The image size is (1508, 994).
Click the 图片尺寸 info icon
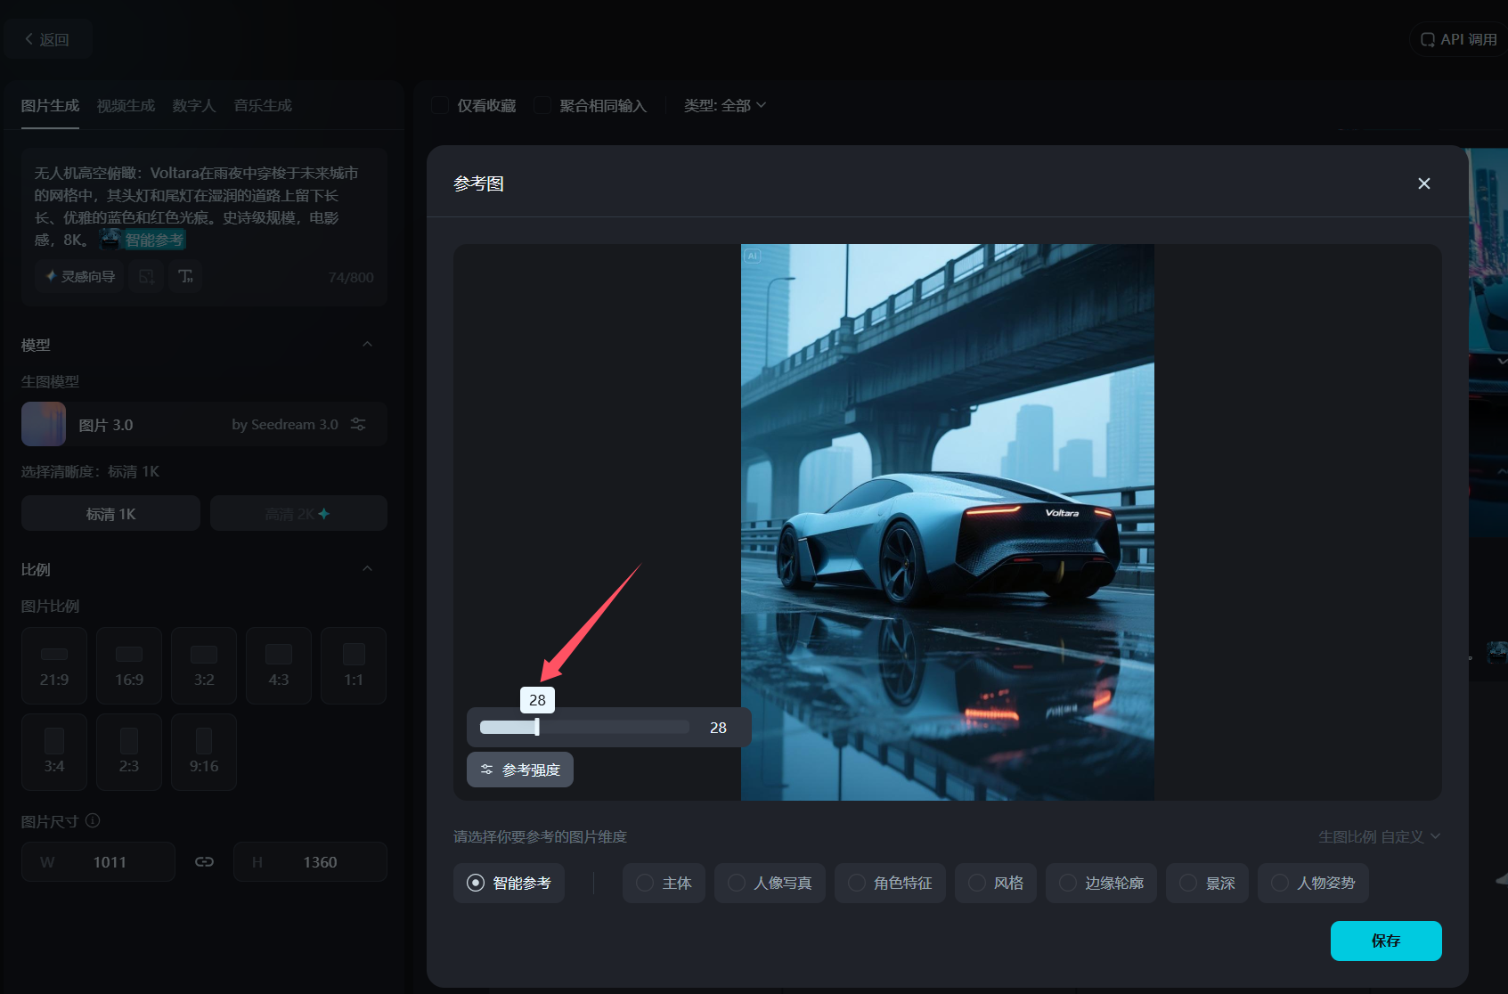93,820
